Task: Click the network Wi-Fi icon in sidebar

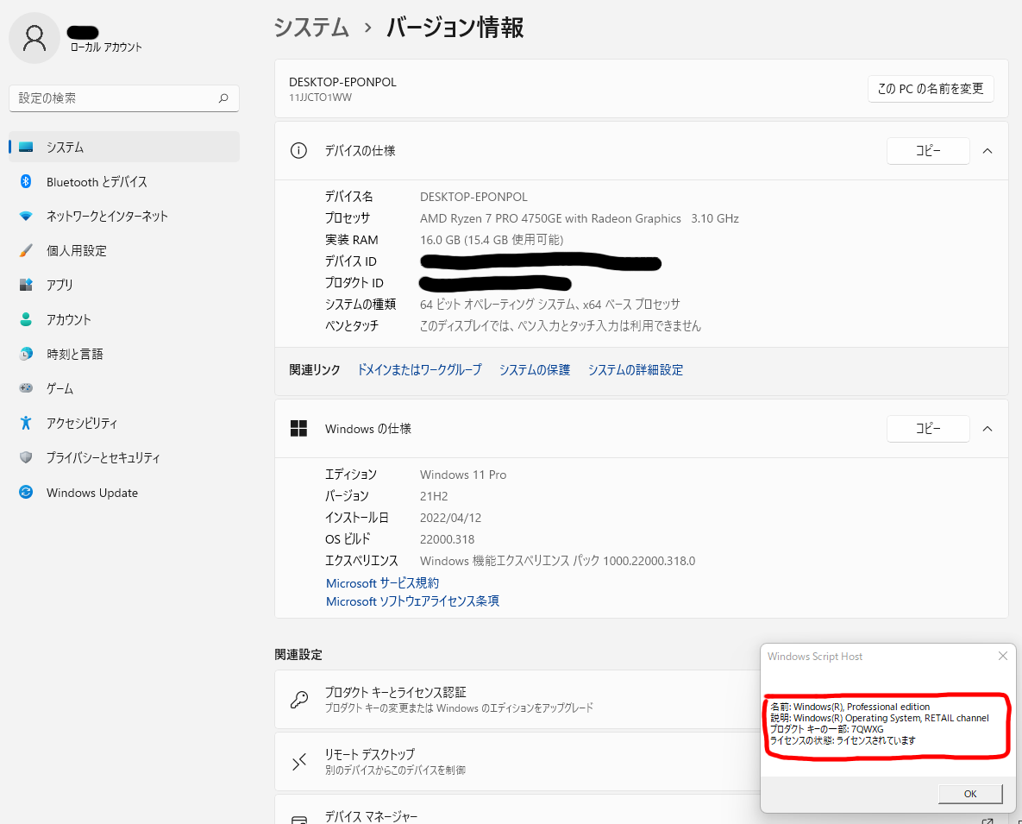Action: point(26,217)
